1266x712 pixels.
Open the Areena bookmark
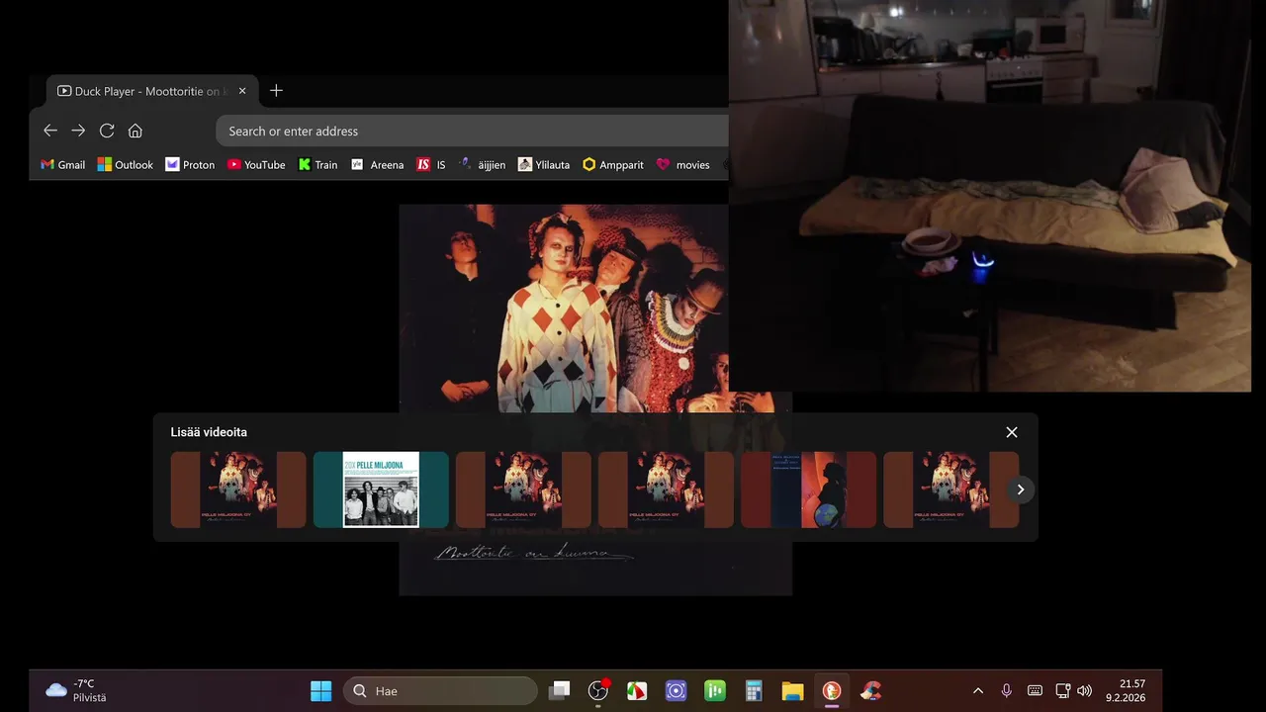click(378, 165)
